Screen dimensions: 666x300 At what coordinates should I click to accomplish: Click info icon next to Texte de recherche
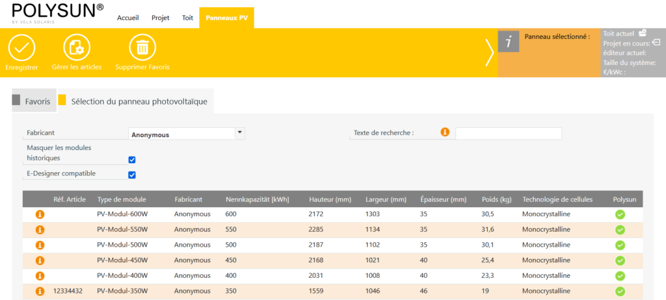(x=446, y=132)
